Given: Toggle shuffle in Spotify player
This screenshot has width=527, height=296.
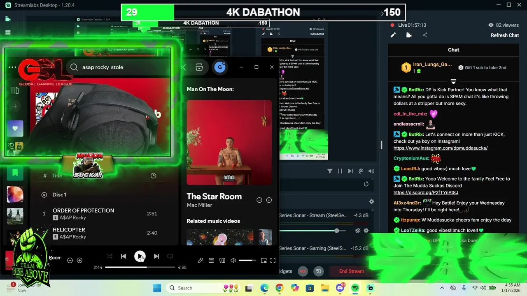Looking at the screenshot, I should pos(110,256).
